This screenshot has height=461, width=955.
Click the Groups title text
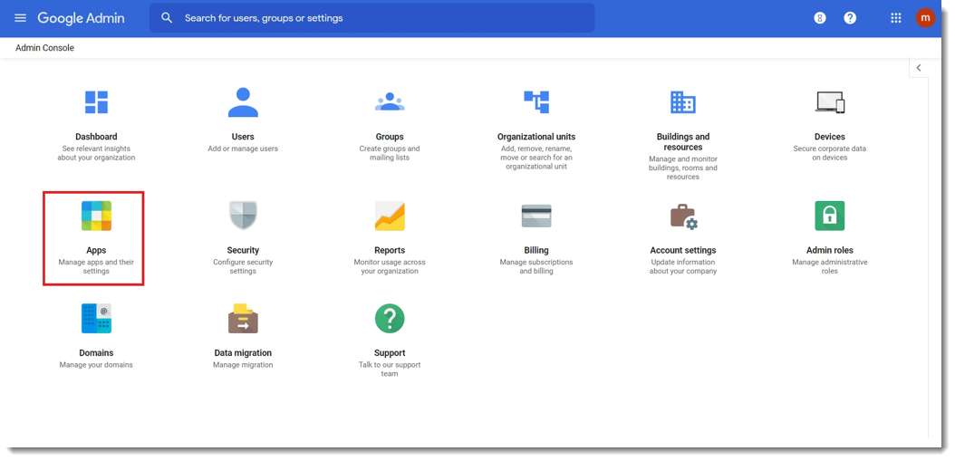[390, 137]
